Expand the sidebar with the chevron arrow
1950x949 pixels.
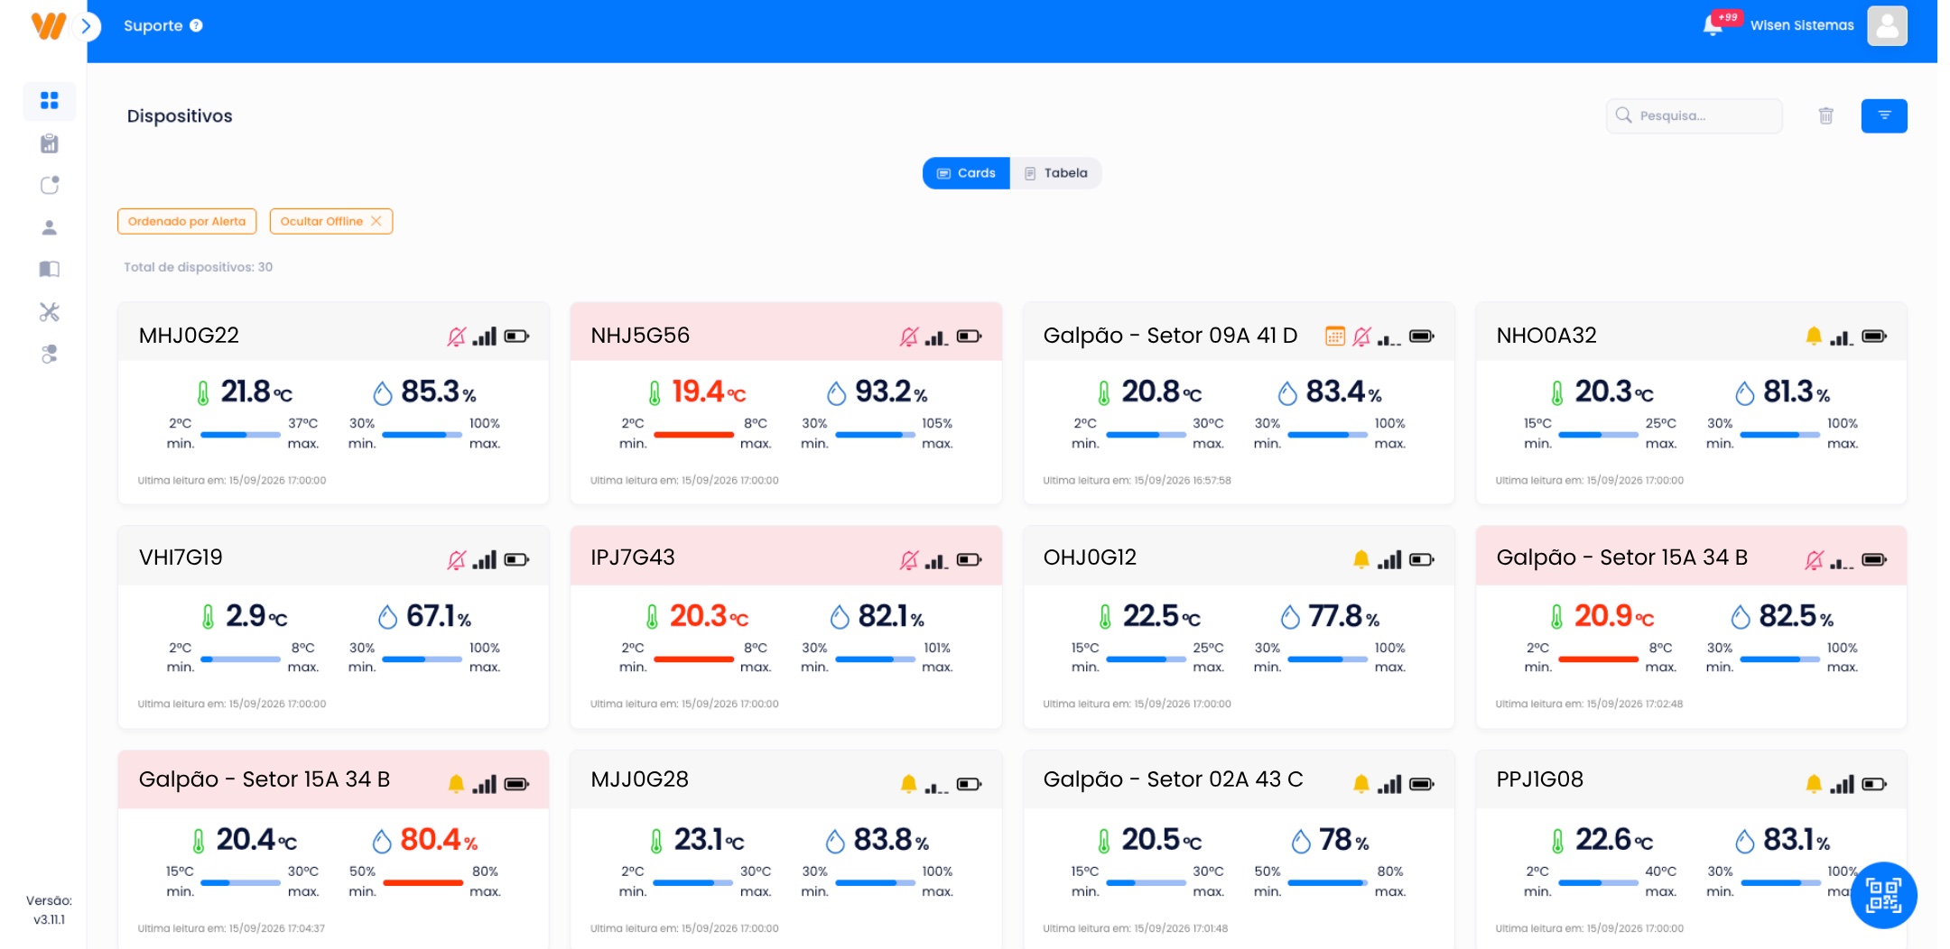(86, 26)
